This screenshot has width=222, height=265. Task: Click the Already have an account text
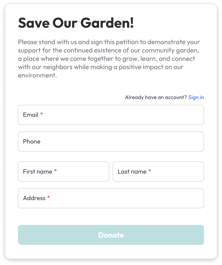point(155,97)
